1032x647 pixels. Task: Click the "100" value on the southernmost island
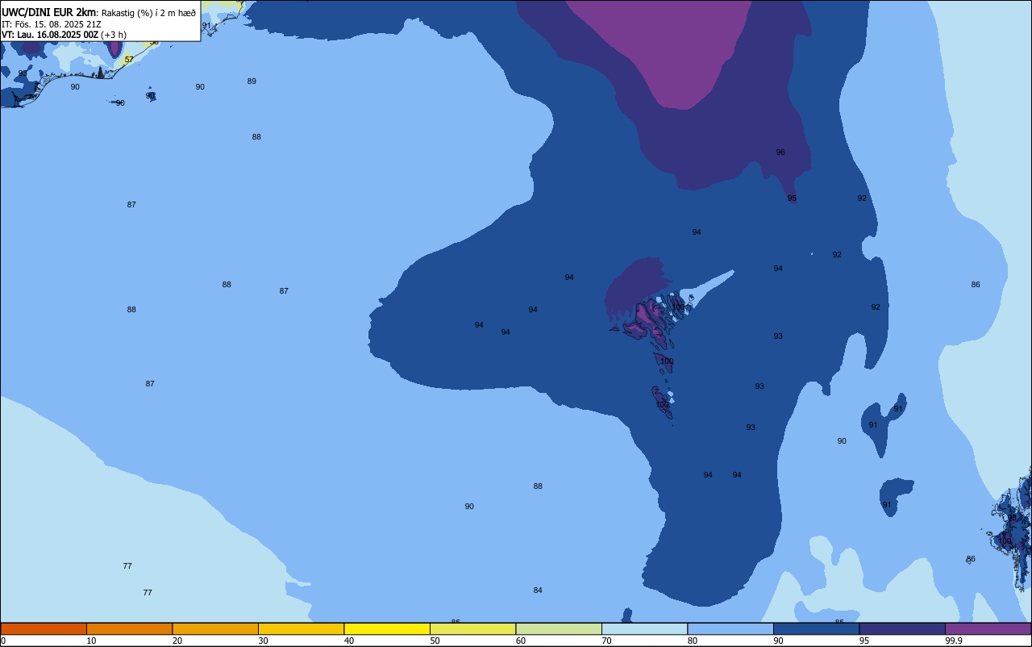[x=663, y=405]
